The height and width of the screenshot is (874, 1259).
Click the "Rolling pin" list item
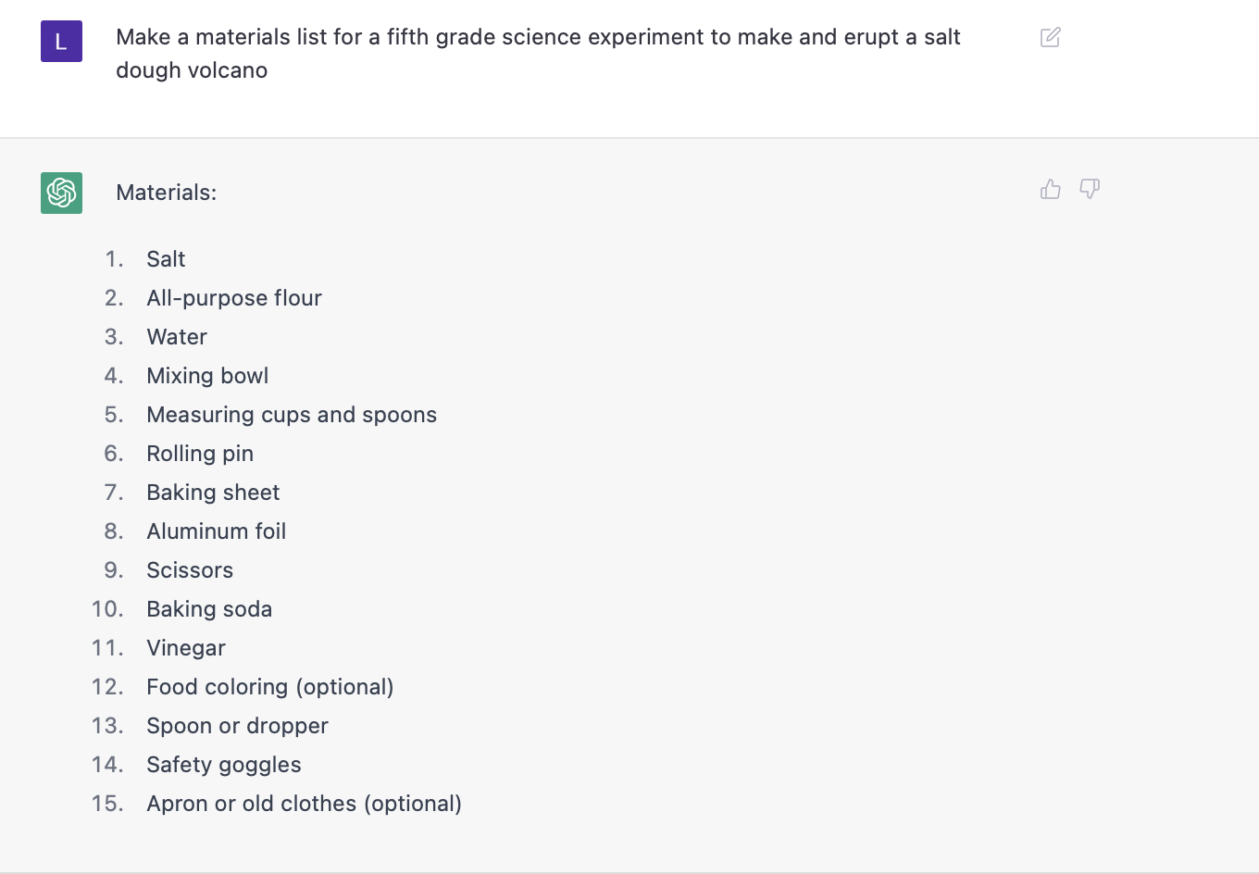(200, 454)
